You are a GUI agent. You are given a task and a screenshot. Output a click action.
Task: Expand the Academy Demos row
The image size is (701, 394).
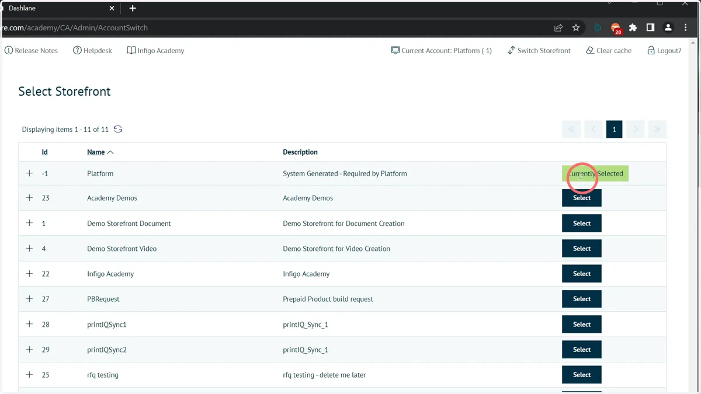coord(29,198)
